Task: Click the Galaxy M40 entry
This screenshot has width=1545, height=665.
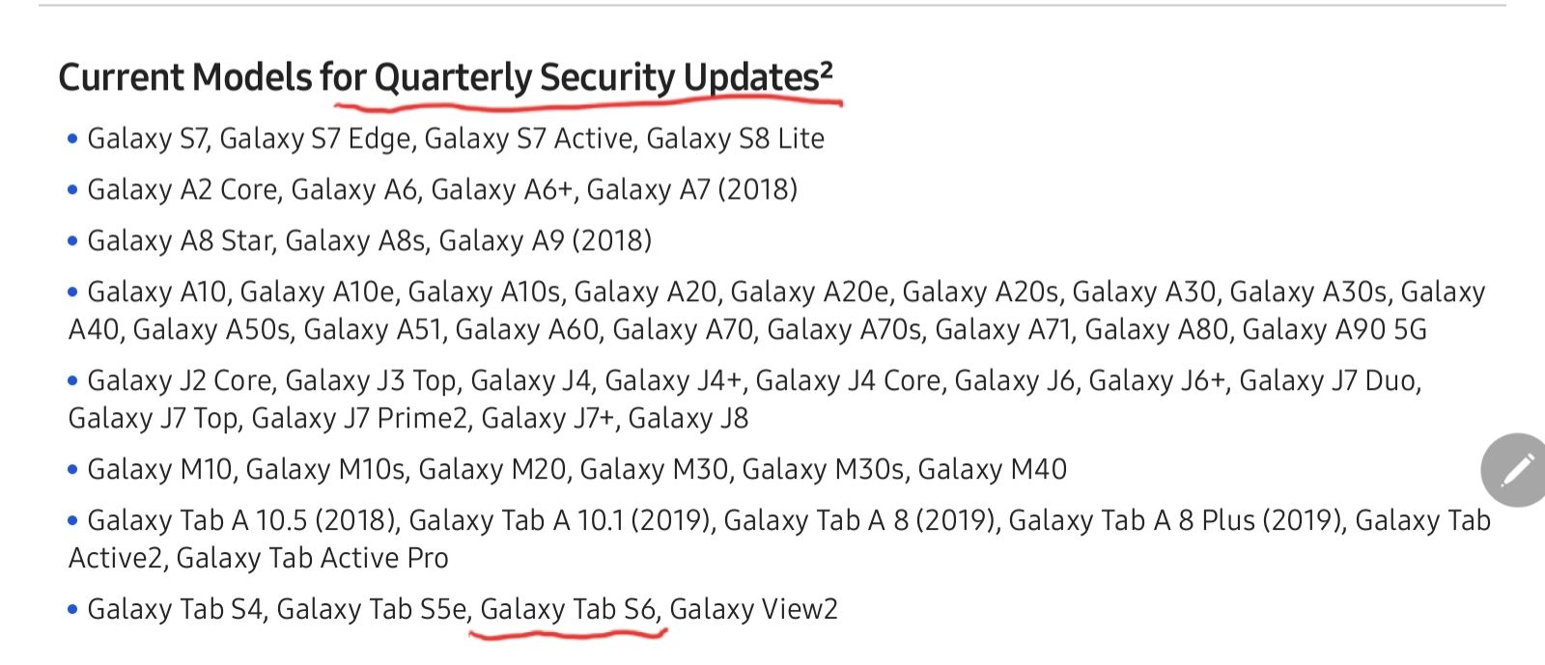Action: [x=993, y=469]
